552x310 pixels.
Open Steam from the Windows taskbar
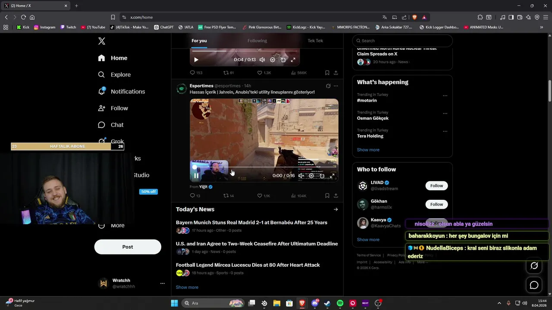(327, 303)
